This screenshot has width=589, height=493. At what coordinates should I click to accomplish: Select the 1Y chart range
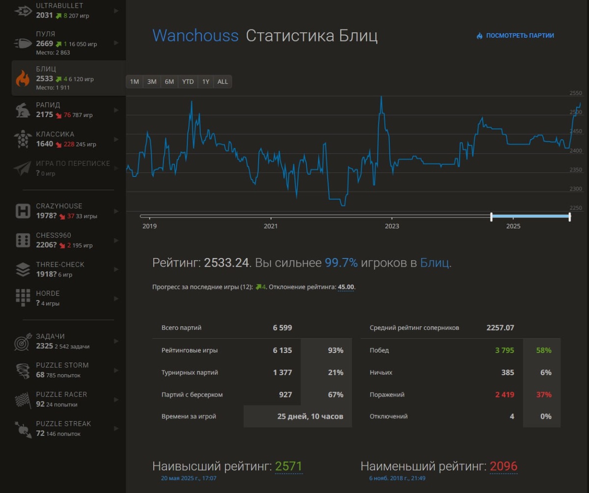(206, 82)
